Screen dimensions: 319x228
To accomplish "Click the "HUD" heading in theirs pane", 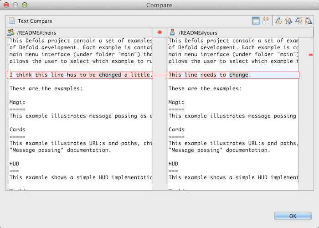I will pos(14,164).
